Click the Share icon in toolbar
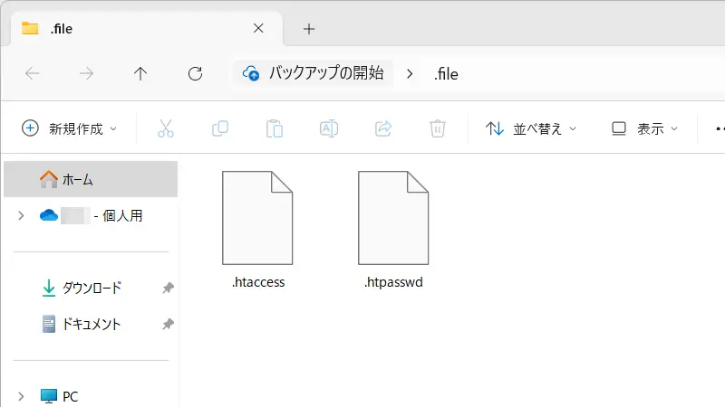The height and width of the screenshot is (407, 725). pyautogui.click(x=383, y=128)
